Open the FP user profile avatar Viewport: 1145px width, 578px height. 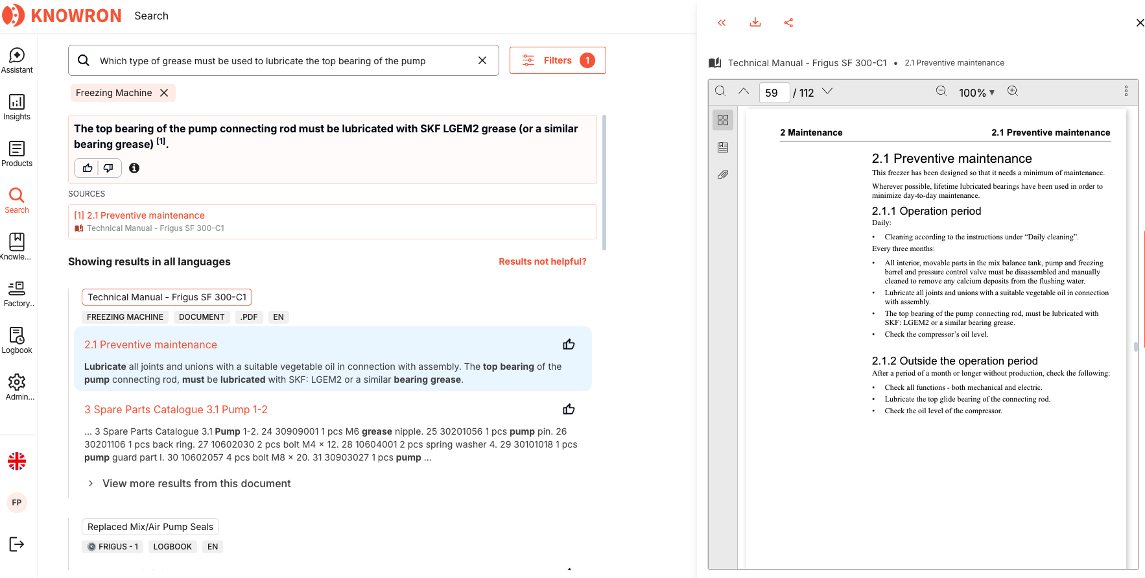pyautogui.click(x=17, y=503)
